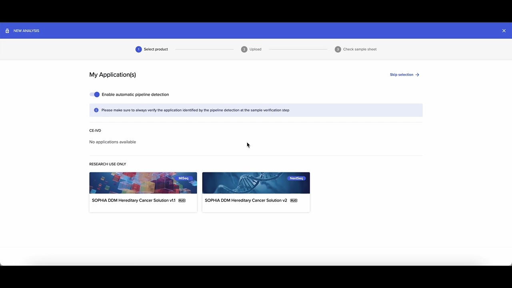The height and width of the screenshot is (288, 512).
Task: Click RUO tag beside Solution v2 title
Action: pyautogui.click(x=294, y=200)
